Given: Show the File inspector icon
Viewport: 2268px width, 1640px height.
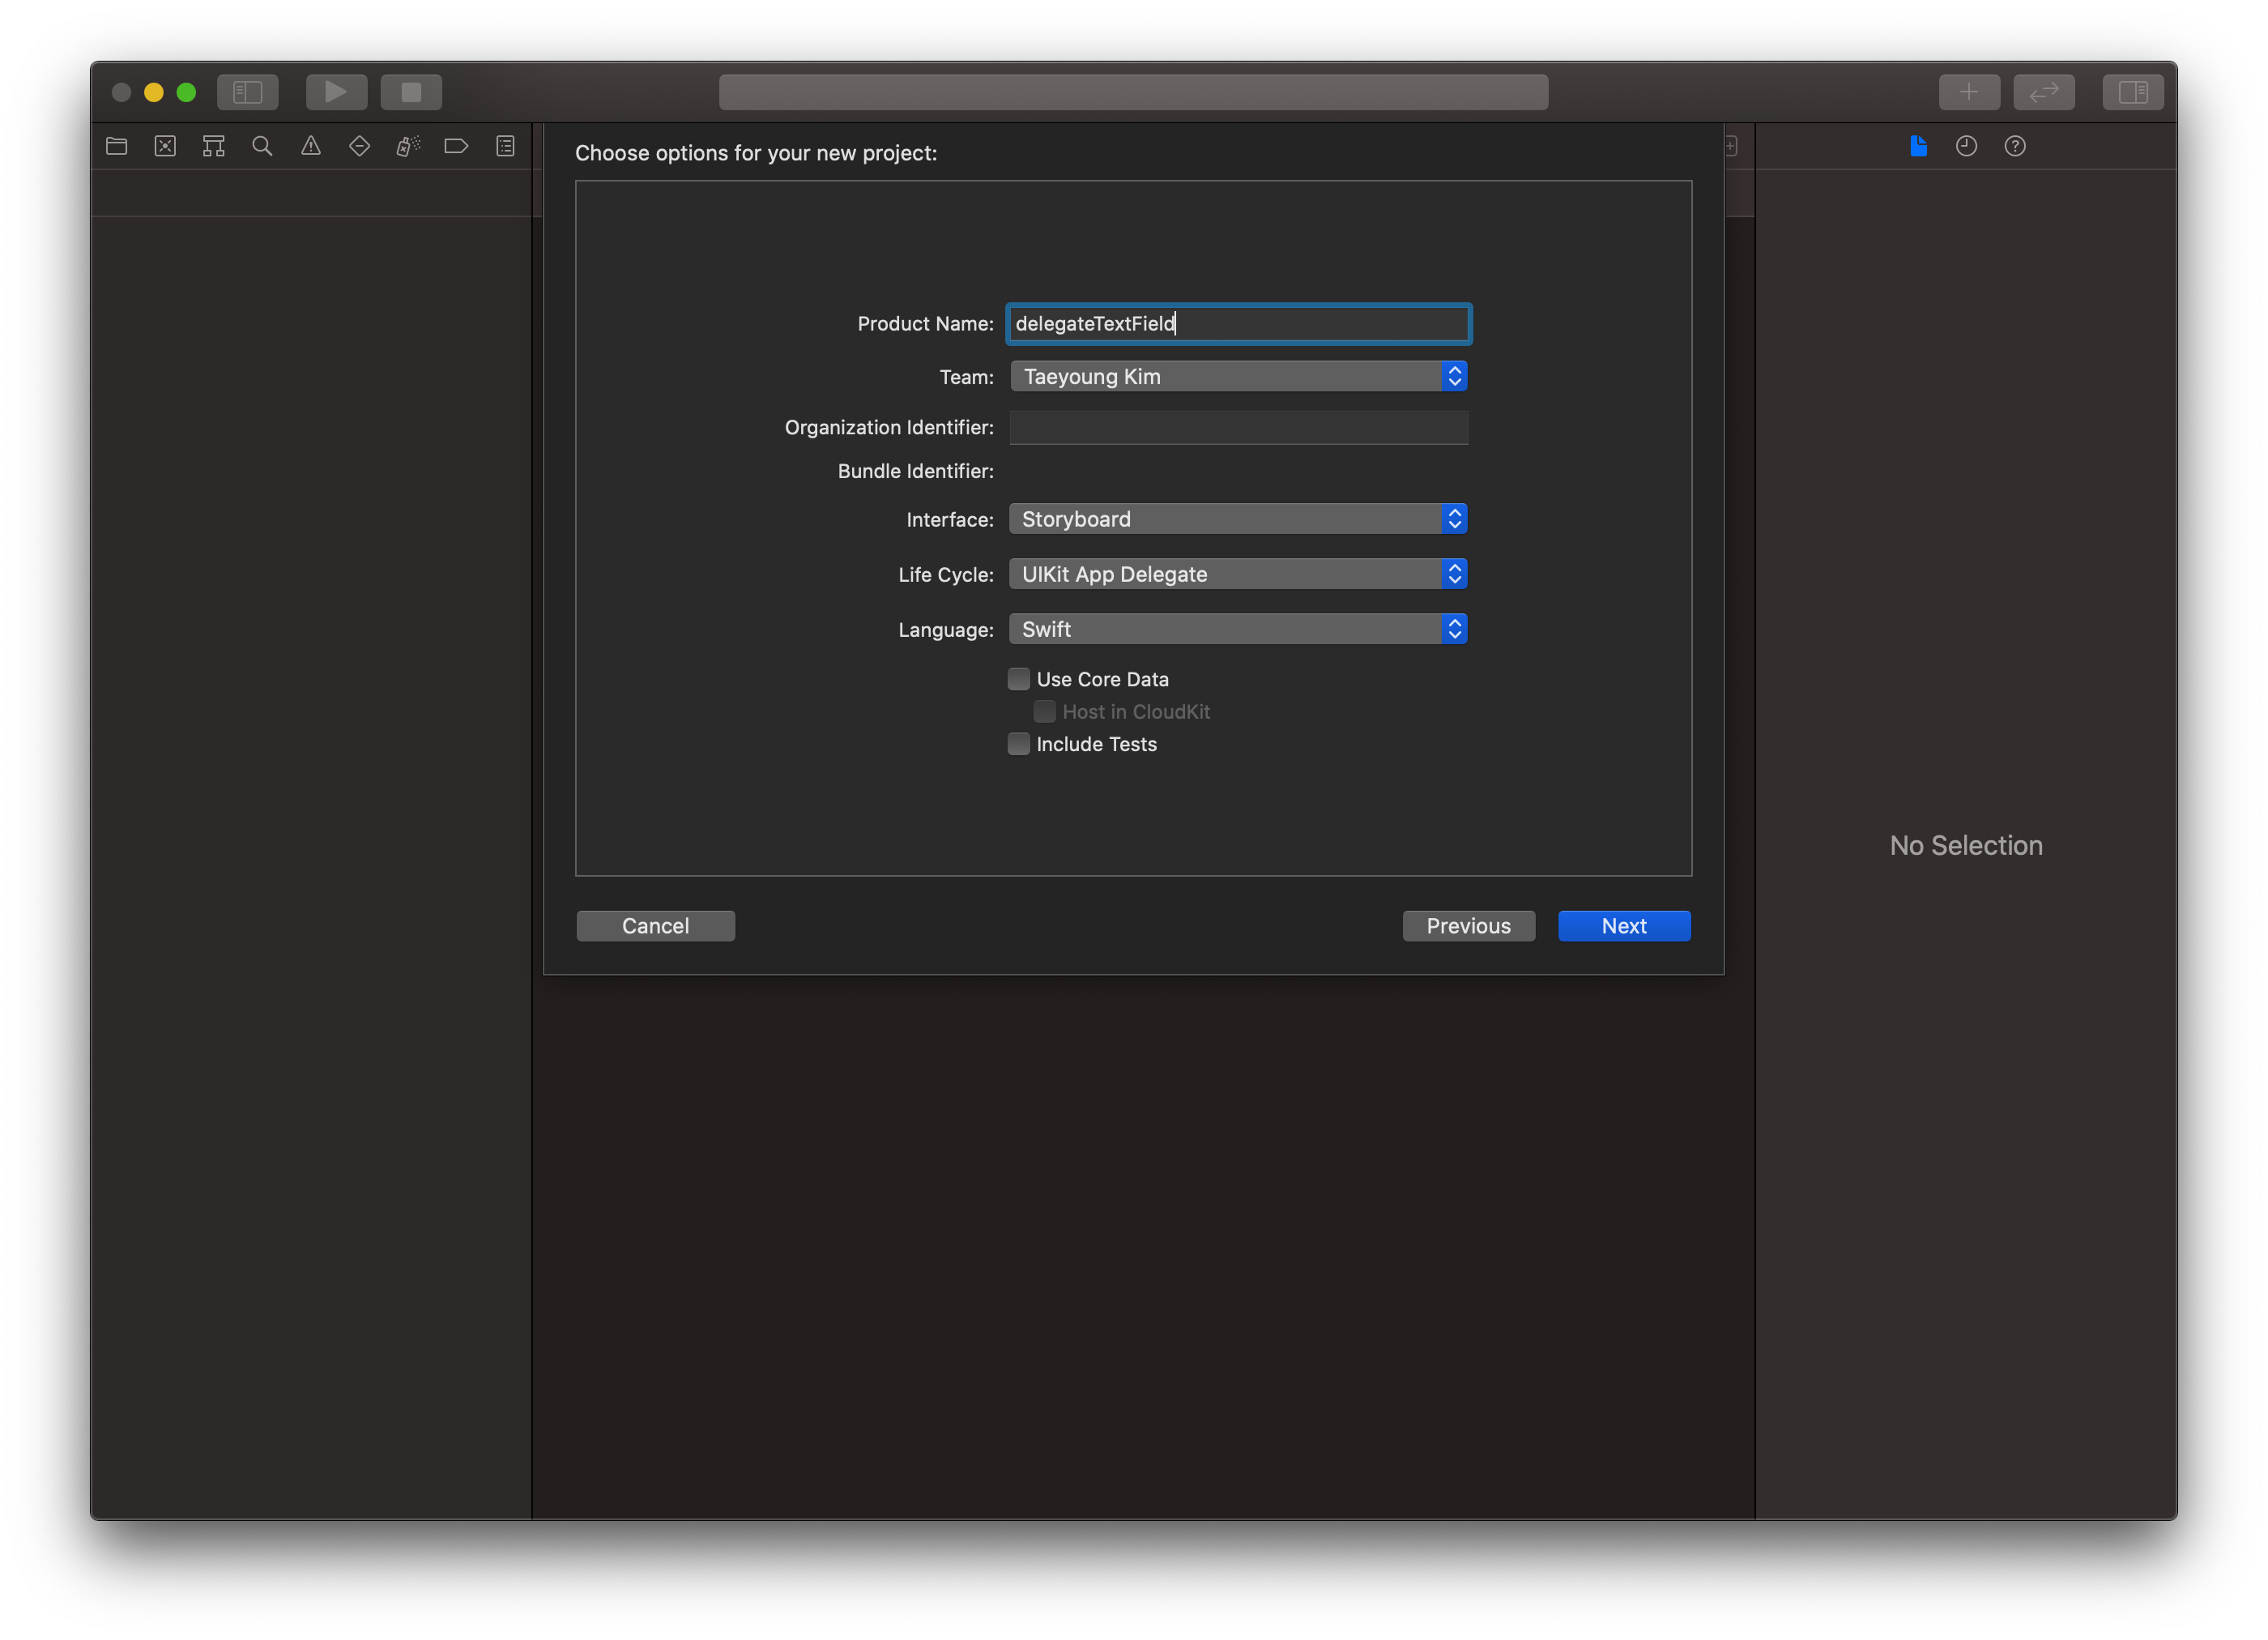Looking at the screenshot, I should pyautogui.click(x=1918, y=146).
